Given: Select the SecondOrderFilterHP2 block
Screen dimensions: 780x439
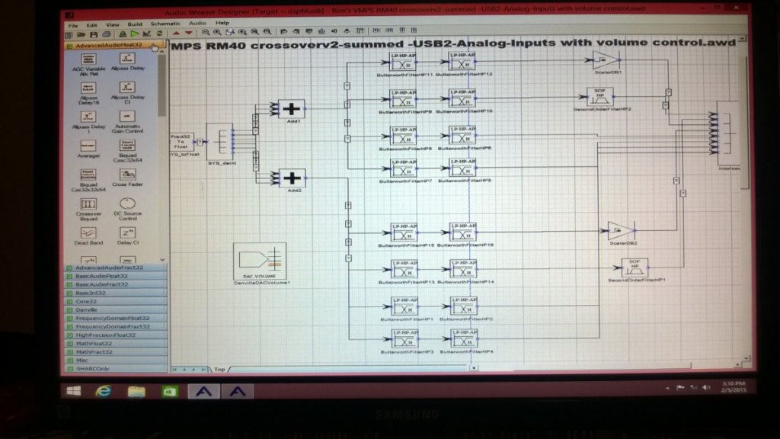Looking at the screenshot, I should click(x=600, y=96).
